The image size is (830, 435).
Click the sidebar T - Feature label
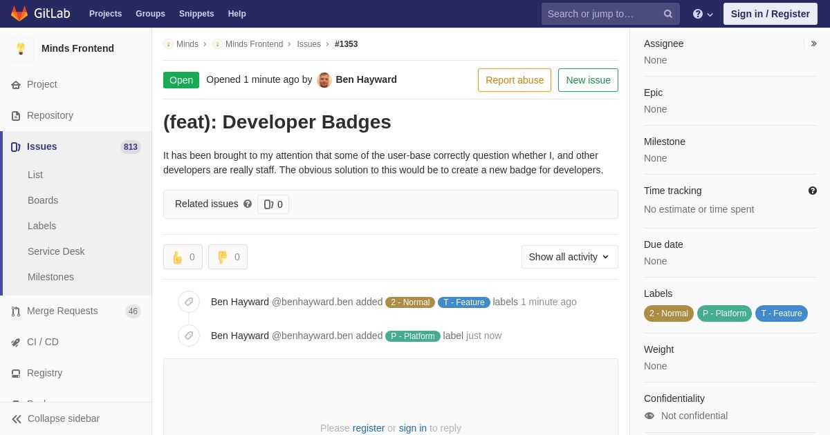pyautogui.click(x=782, y=313)
